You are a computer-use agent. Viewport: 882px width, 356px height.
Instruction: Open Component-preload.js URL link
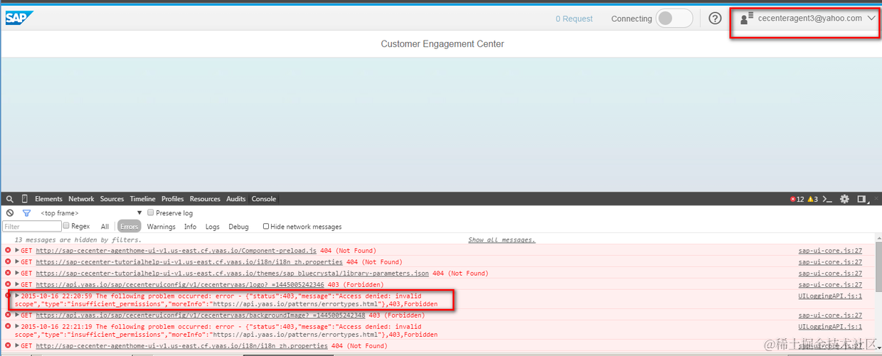[176, 251]
